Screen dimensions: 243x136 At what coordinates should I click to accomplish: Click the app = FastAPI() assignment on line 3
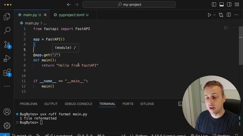coord(49,39)
